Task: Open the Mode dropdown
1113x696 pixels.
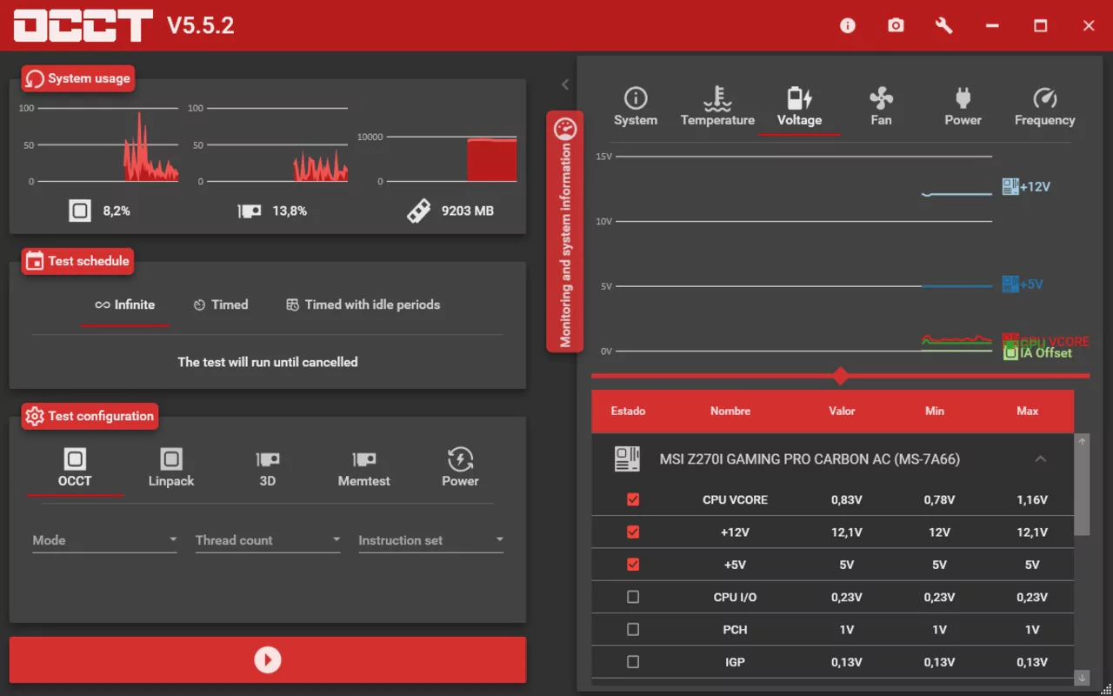Action: coord(104,540)
